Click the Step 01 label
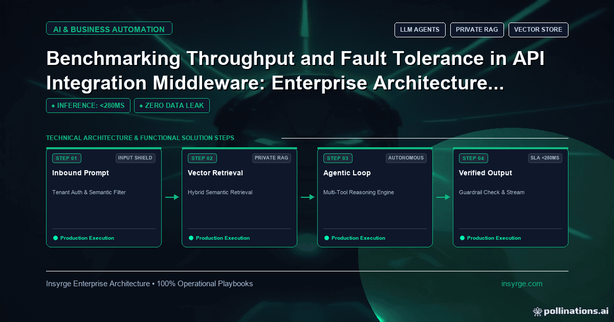 pyautogui.click(x=67, y=158)
